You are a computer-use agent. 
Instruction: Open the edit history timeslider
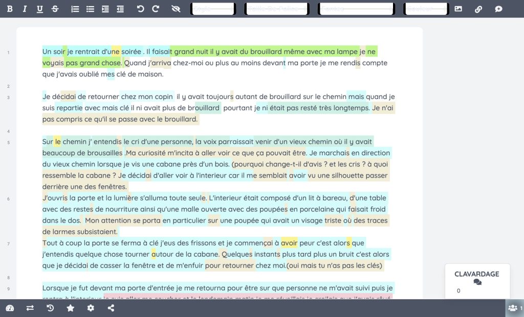(x=50, y=308)
